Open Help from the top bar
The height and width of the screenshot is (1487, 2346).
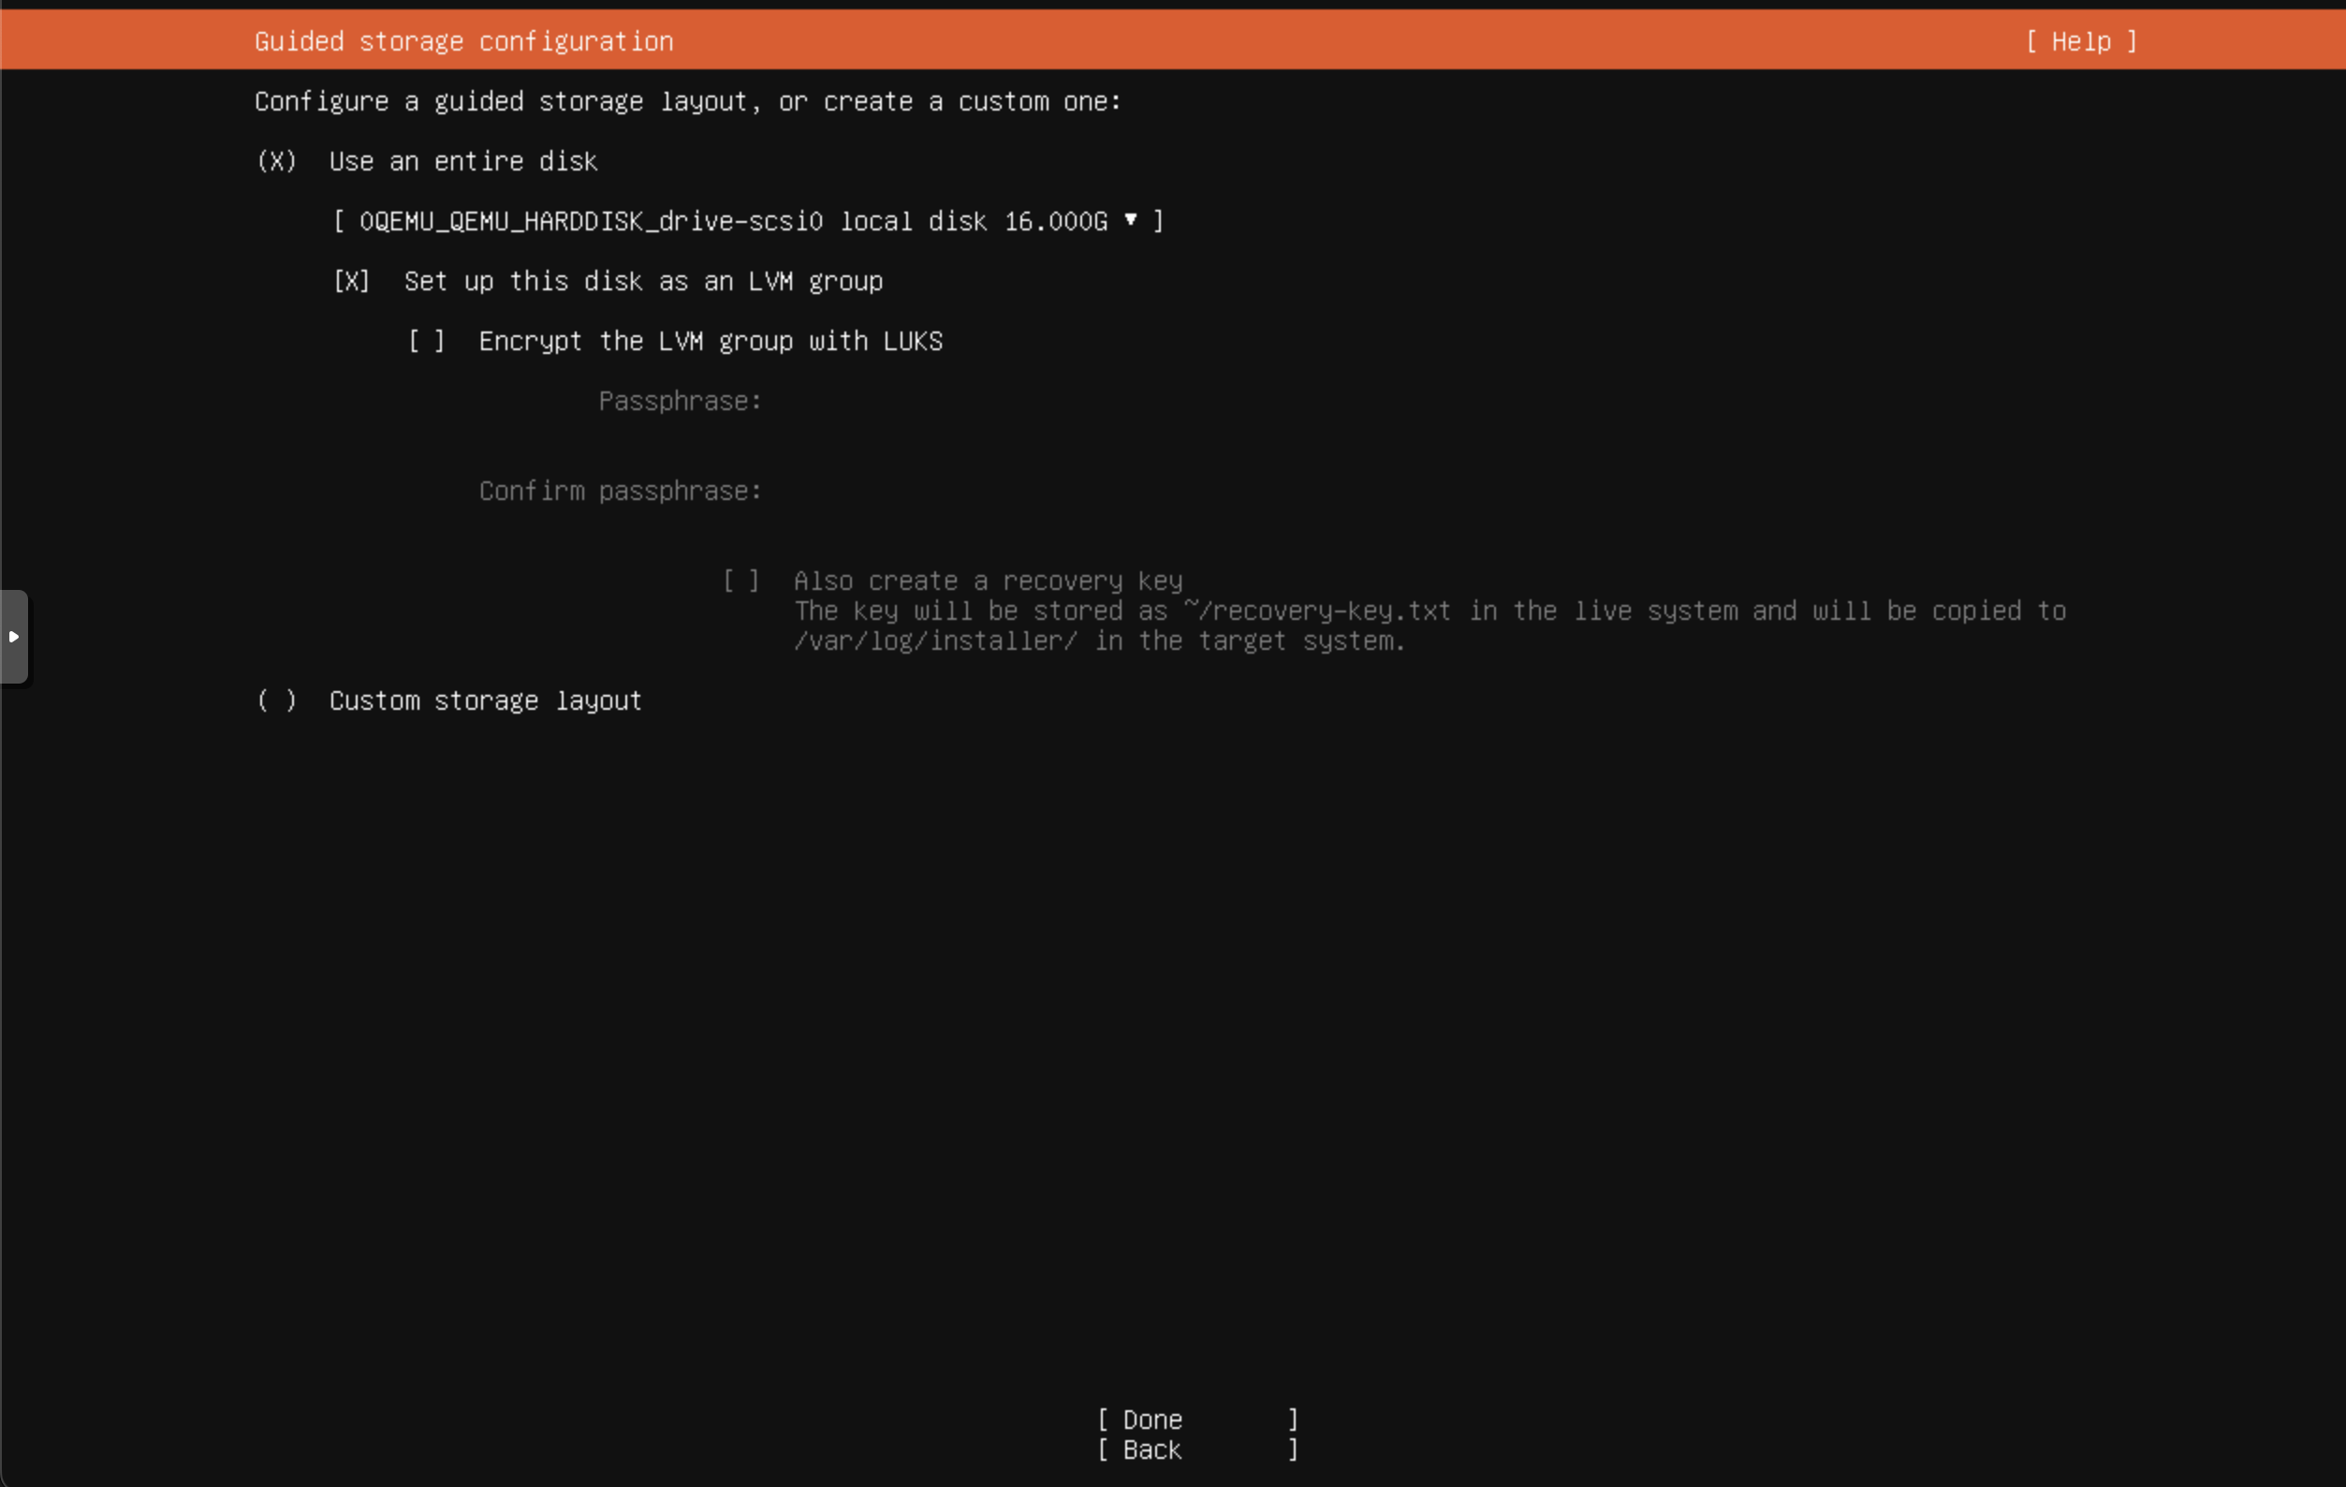click(x=2080, y=41)
